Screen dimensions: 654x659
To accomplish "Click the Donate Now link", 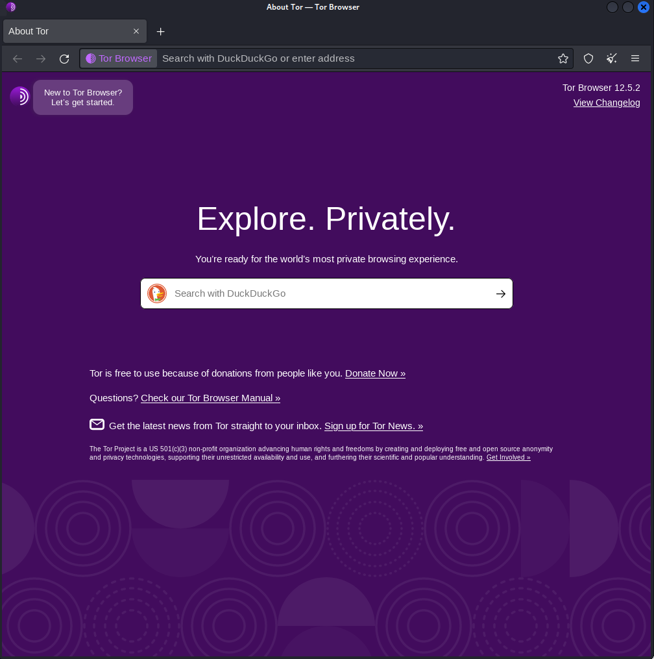I will 375,373.
